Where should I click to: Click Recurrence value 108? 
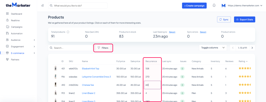[x=147, y=68]
